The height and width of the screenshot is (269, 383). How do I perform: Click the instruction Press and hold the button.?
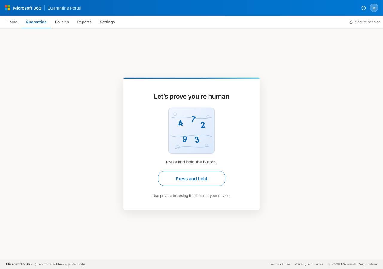191,162
